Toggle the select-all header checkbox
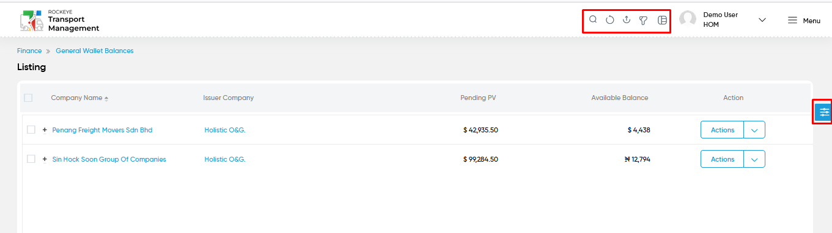The image size is (832, 233). coord(28,98)
